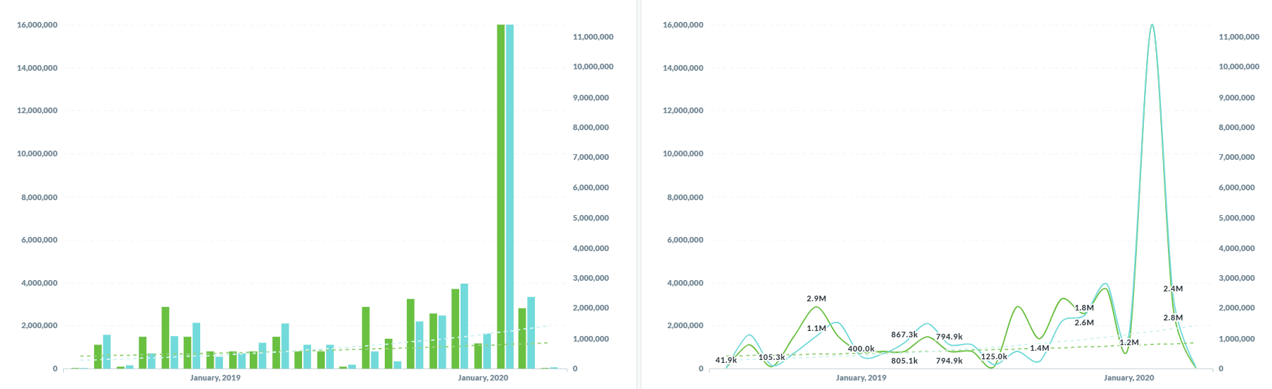Select the 867.3k data label
The image size is (1272, 389).
(904, 335)
